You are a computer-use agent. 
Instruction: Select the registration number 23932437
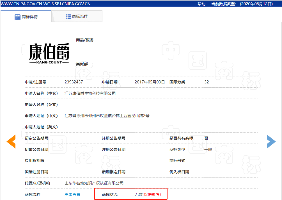tap(74, 82)
